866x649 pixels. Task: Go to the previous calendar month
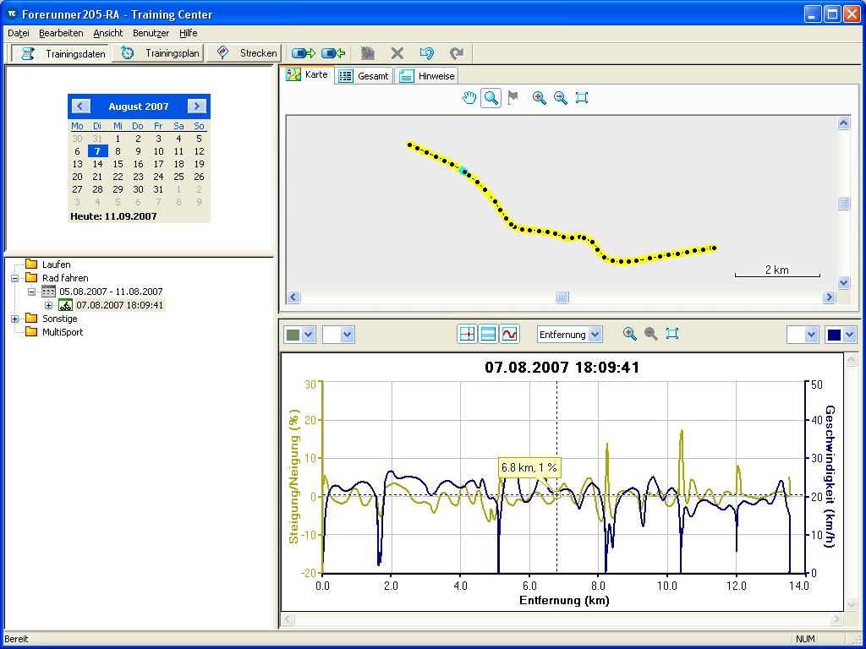point(80,106)
